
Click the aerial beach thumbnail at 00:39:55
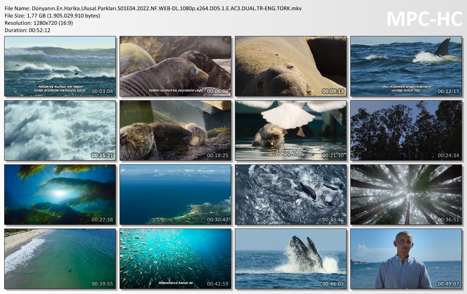pos(60,259)
